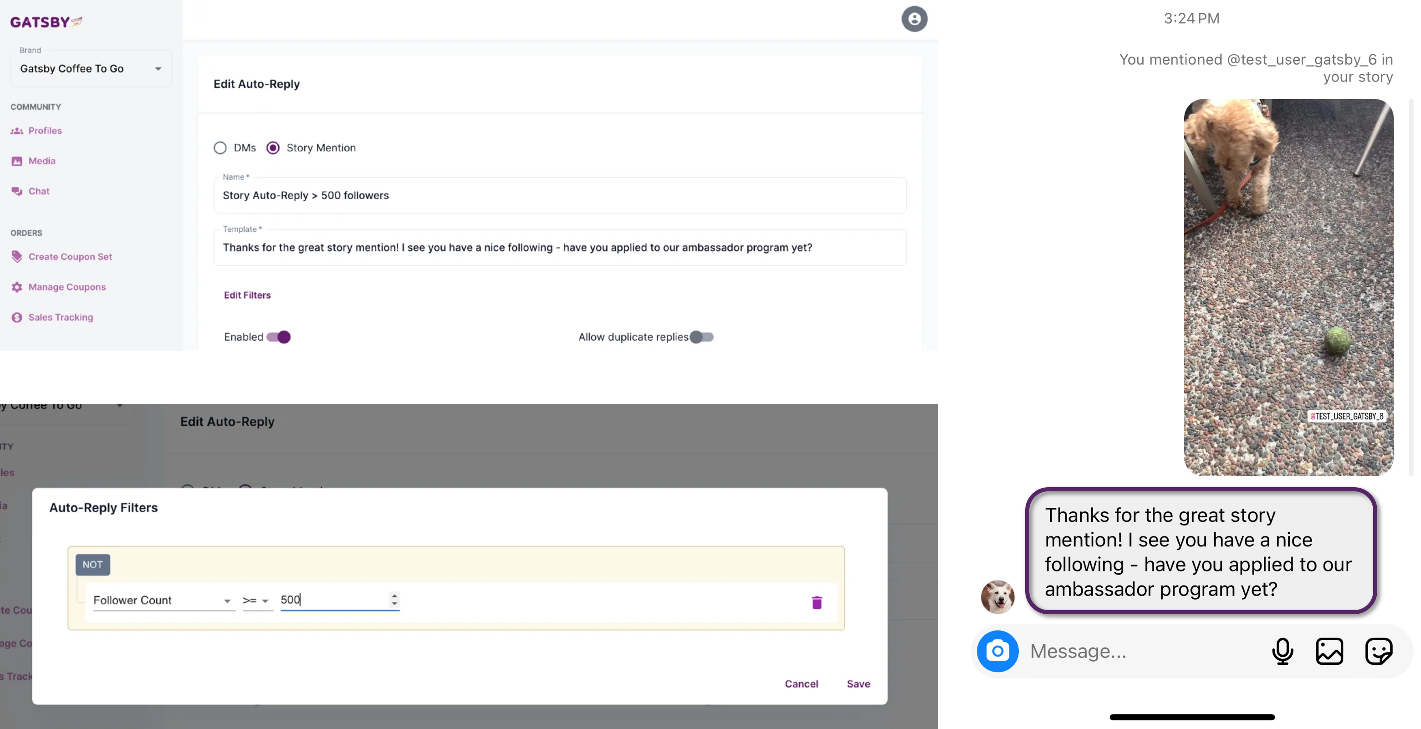Click the Manage Coupons gear icon

tap(17, 287)
